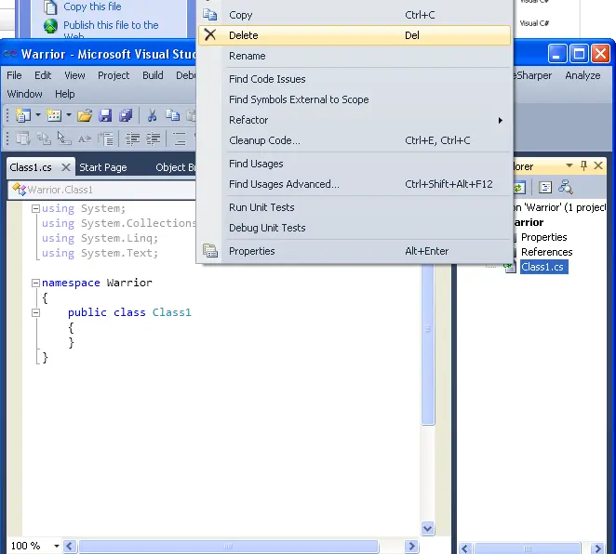616x554 pixels.
Task: Click the Display Parameter Info icon
Action: click(44, 138)
